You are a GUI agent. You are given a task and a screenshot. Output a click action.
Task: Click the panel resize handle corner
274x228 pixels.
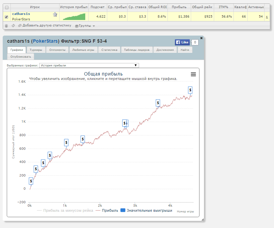(203, 220)
